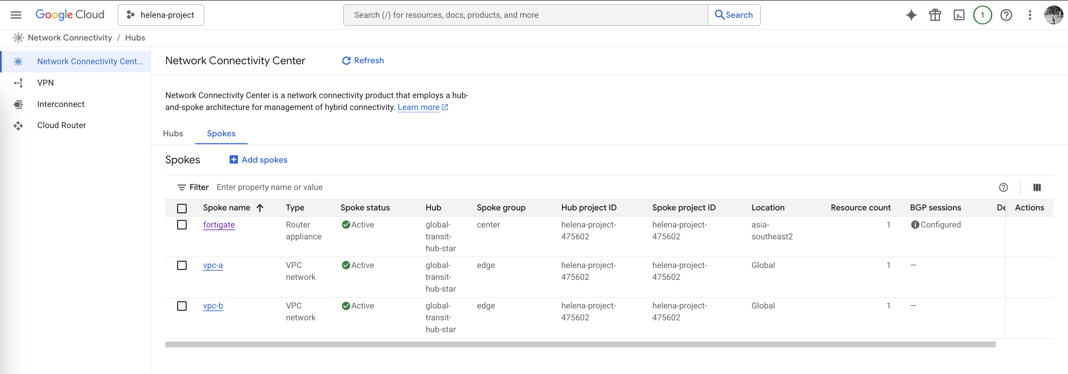The image size is (1068, 374).
Task: Activate the Cloud Shell terminal icon
Action: (959, 15)
